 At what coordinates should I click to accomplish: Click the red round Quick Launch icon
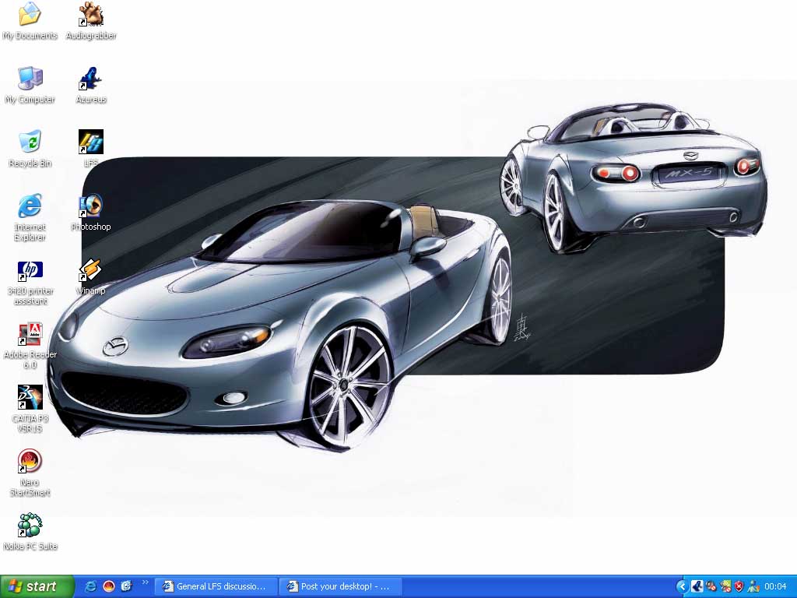coord(109,586)
